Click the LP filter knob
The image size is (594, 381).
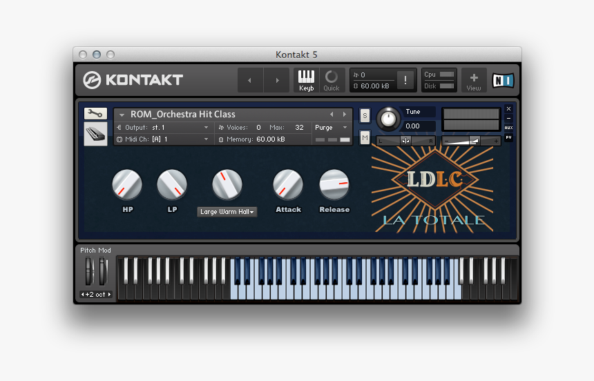coord(172,184)
